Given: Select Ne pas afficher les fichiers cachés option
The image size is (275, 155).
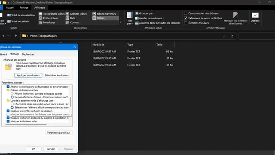Looking at the screenshot, I should click(12, 97).
